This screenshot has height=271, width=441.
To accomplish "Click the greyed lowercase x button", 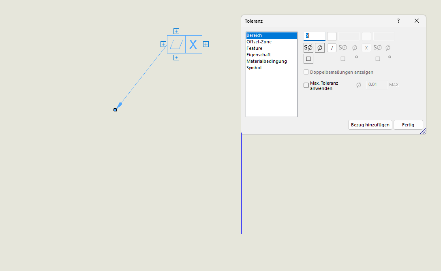I will (x=366, y=48).
